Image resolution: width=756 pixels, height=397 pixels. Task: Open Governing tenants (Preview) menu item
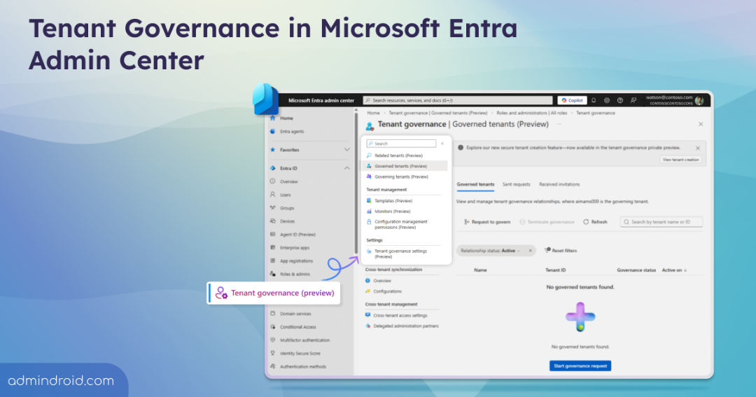[x=401, y=177]
